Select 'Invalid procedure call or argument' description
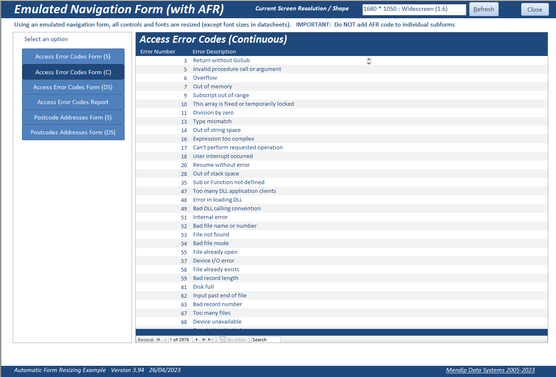The image size is (556, 377). pos(237,69)
